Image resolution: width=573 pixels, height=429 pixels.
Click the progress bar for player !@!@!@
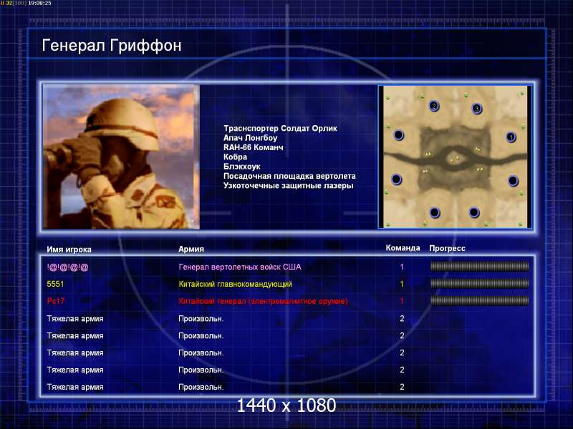(x=479, y=267)
